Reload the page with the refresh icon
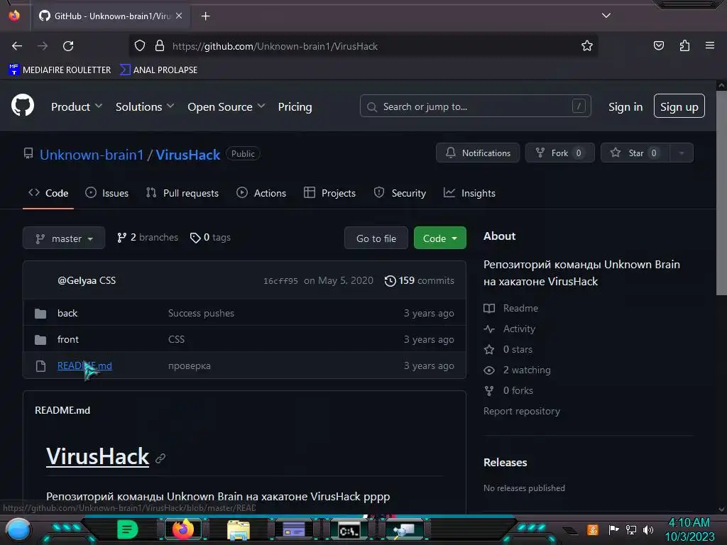This screenshot has height=545, width=727. pos(68,46)
